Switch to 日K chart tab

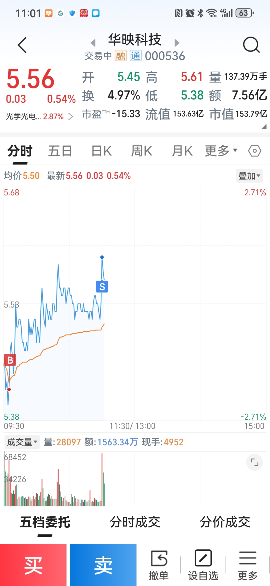tap(101, 151)
